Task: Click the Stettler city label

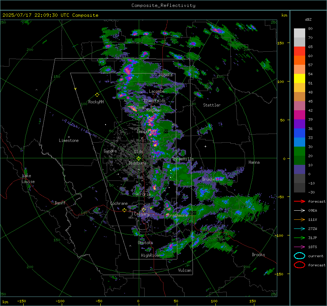Action: point(212,105)
